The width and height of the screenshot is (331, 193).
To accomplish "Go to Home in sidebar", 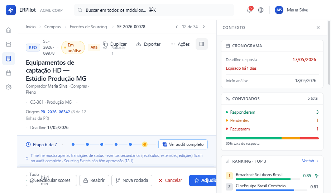I will (x=9, y=30).
